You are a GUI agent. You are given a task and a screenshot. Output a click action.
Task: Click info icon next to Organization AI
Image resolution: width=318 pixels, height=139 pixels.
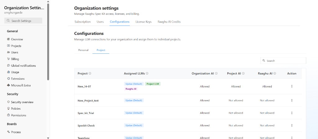coord(216,74)
